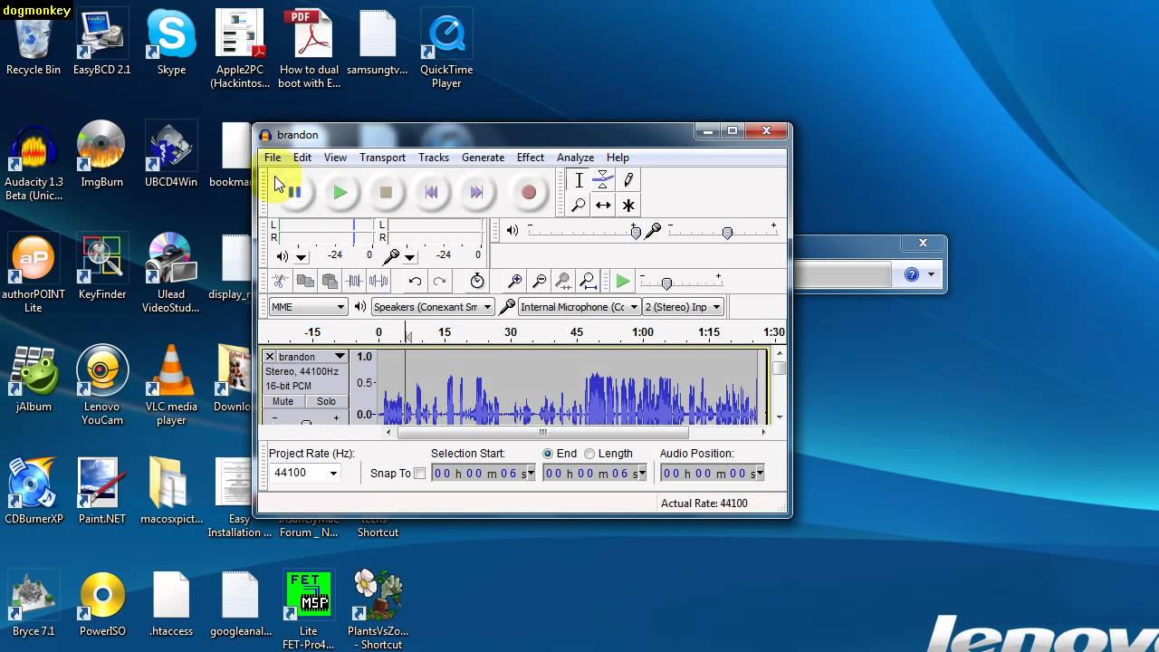This screenshot has height=652, width=1159.
Task: Click Fit Project in window icon
Action: point(588,282)
